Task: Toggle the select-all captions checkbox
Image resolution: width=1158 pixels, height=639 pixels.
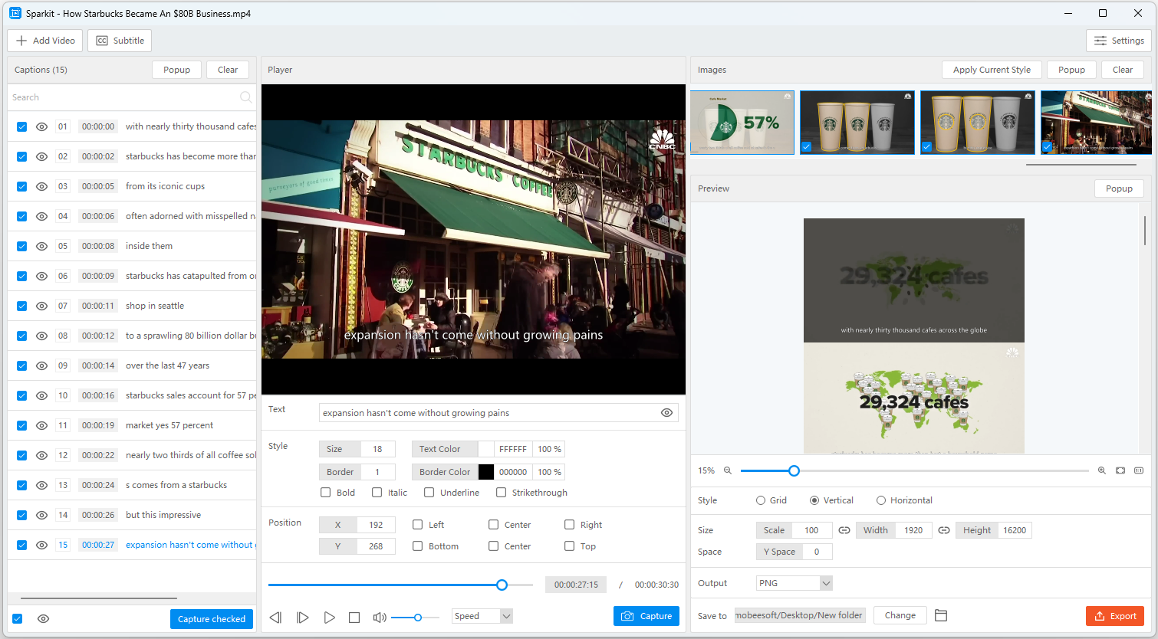Action: click(18, 619)
